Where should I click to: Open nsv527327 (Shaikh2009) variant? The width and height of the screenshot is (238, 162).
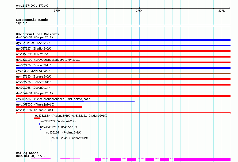pyautogui.click(x=34, y=48)
